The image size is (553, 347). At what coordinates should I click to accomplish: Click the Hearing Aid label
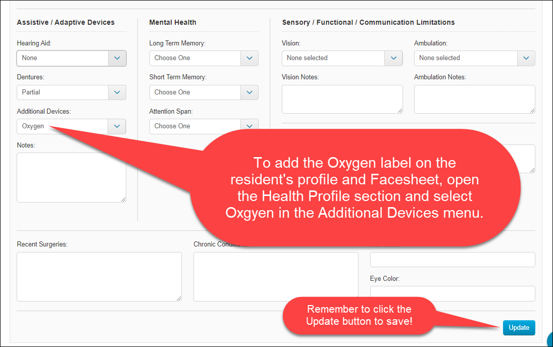34,43
